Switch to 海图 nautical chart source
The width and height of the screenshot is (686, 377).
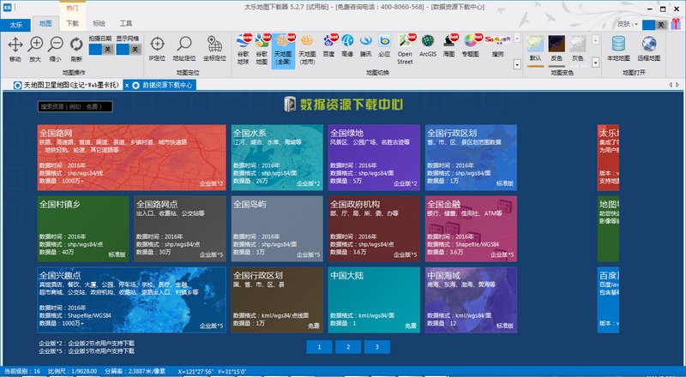coord(448,46)
